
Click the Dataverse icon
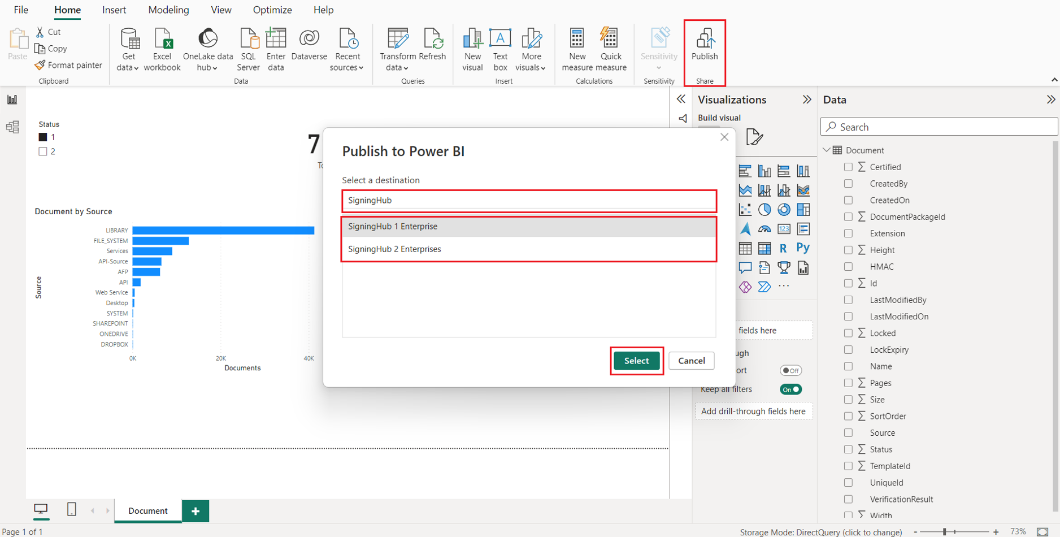pyautogui.click(x=309, y=45)
